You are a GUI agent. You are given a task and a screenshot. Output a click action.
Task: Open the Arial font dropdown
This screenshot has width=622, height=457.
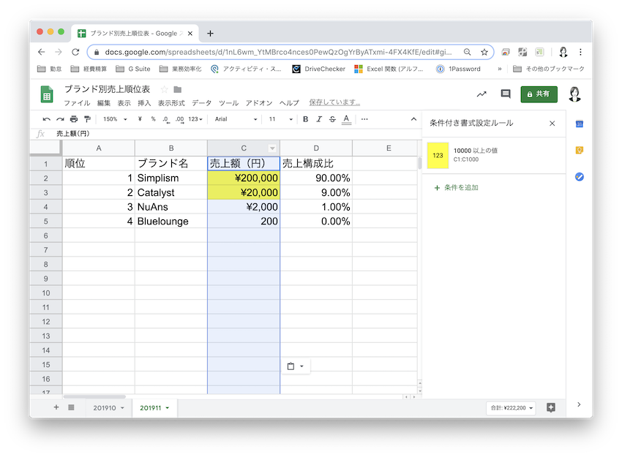pos(236,119)
